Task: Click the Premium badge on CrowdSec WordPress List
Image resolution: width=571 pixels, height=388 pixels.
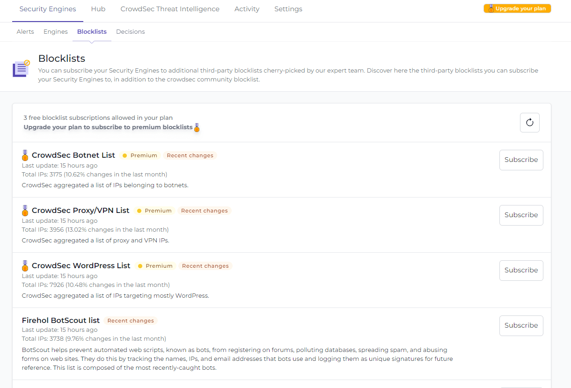Action: (x=155, y=265)
